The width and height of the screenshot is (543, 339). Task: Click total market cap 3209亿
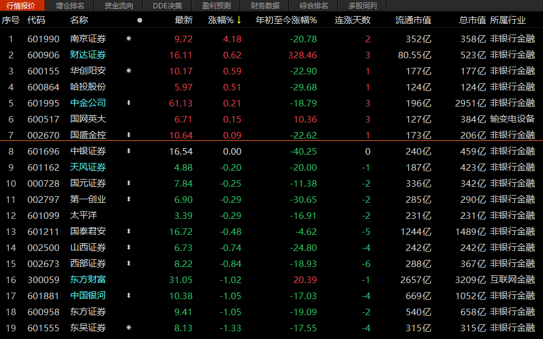[470, 280]
